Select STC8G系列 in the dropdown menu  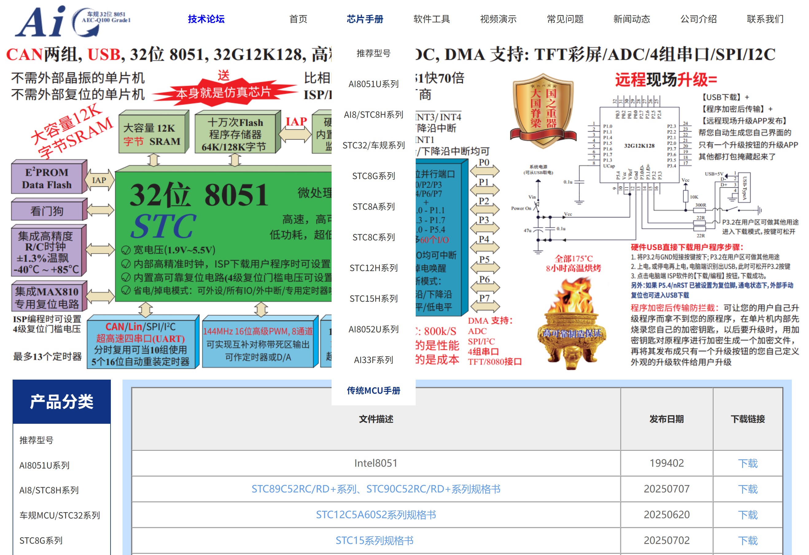(x=374, y=176)
